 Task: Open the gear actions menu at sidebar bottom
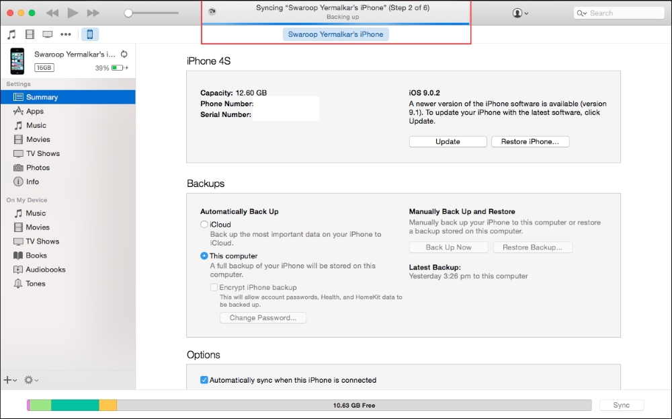click(32, 380)
